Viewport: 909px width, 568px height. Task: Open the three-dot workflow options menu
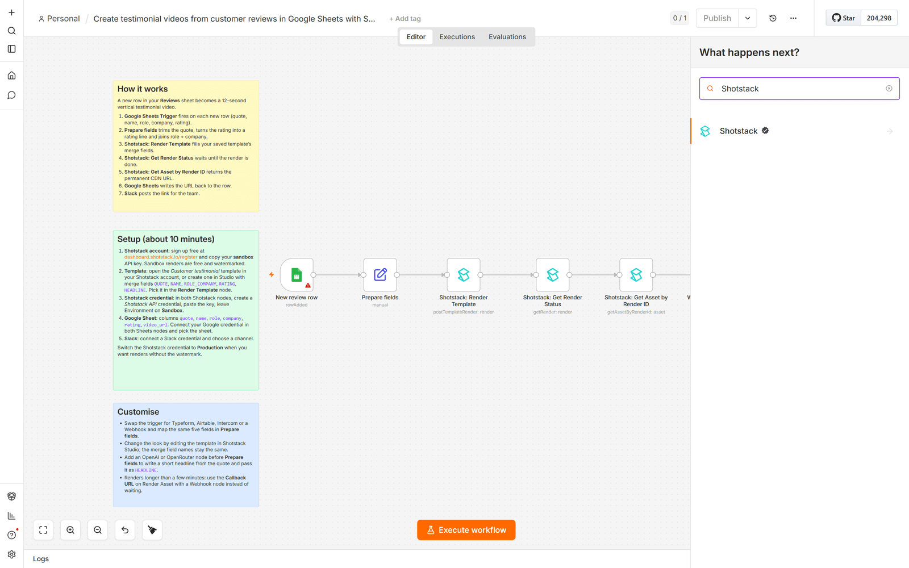click(793, 18)
